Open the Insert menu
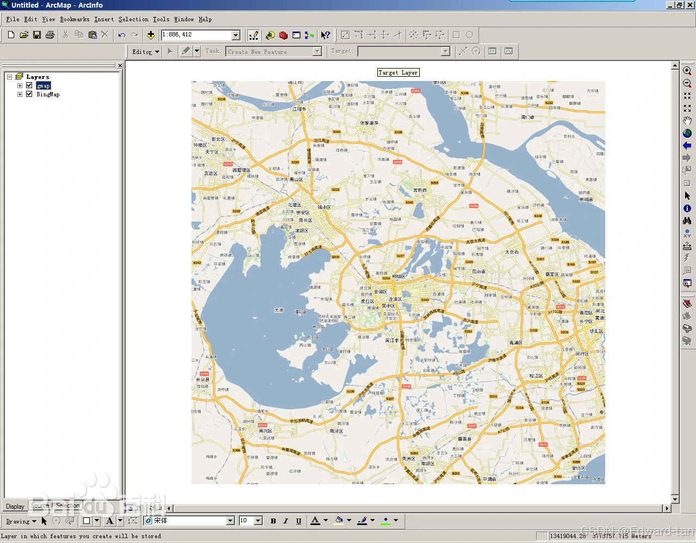 [104, 19]
